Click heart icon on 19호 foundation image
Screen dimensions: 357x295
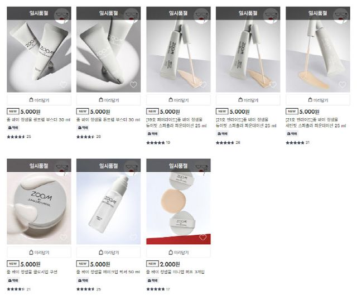(203, 85)
